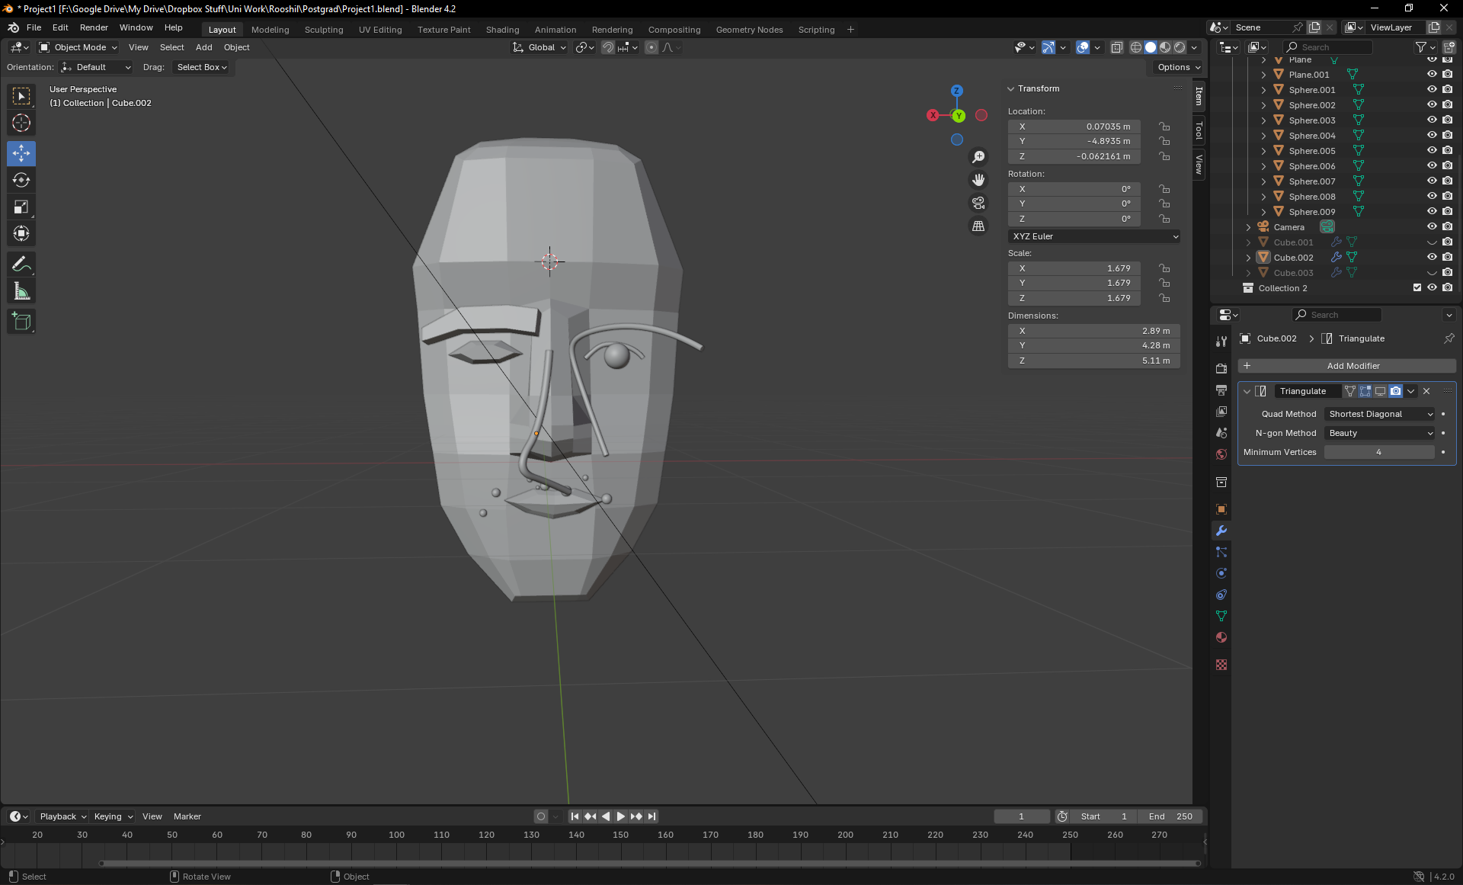
Task: Switch to the Sculpting workspace tab
Action: [x=324, y=30]
